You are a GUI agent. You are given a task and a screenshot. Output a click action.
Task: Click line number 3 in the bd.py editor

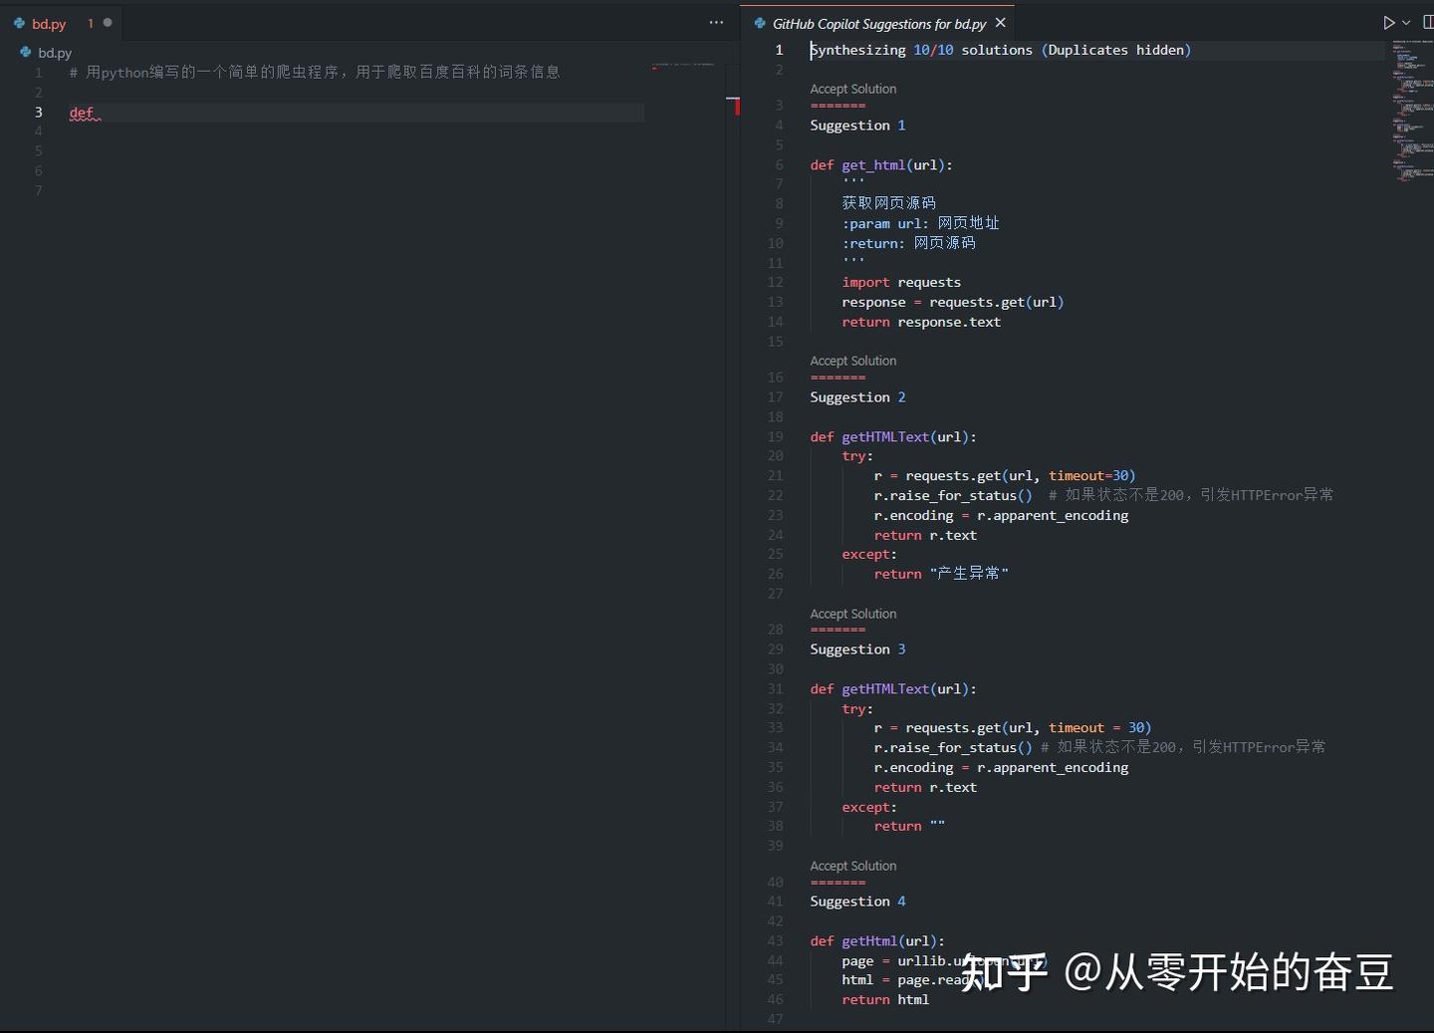(x=38, y=112)
